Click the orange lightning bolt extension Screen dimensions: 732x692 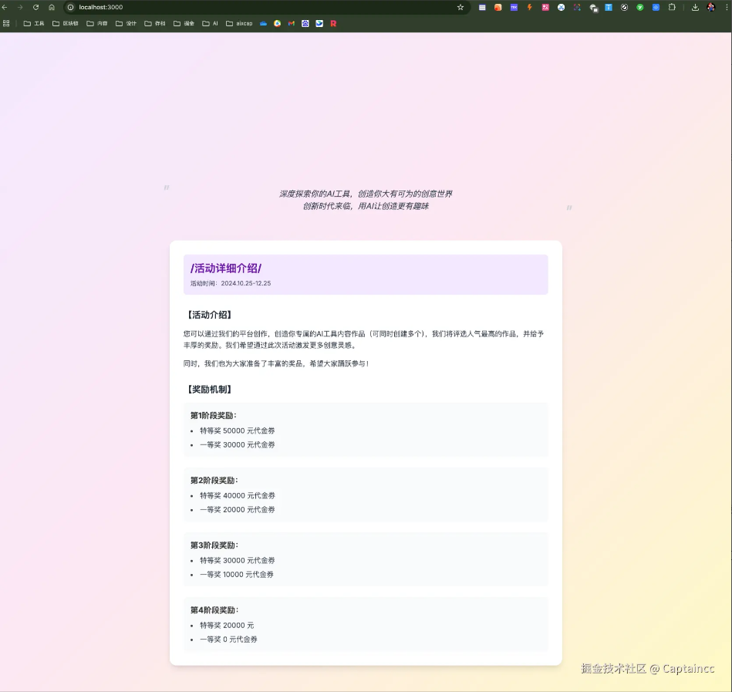[529, 8]
